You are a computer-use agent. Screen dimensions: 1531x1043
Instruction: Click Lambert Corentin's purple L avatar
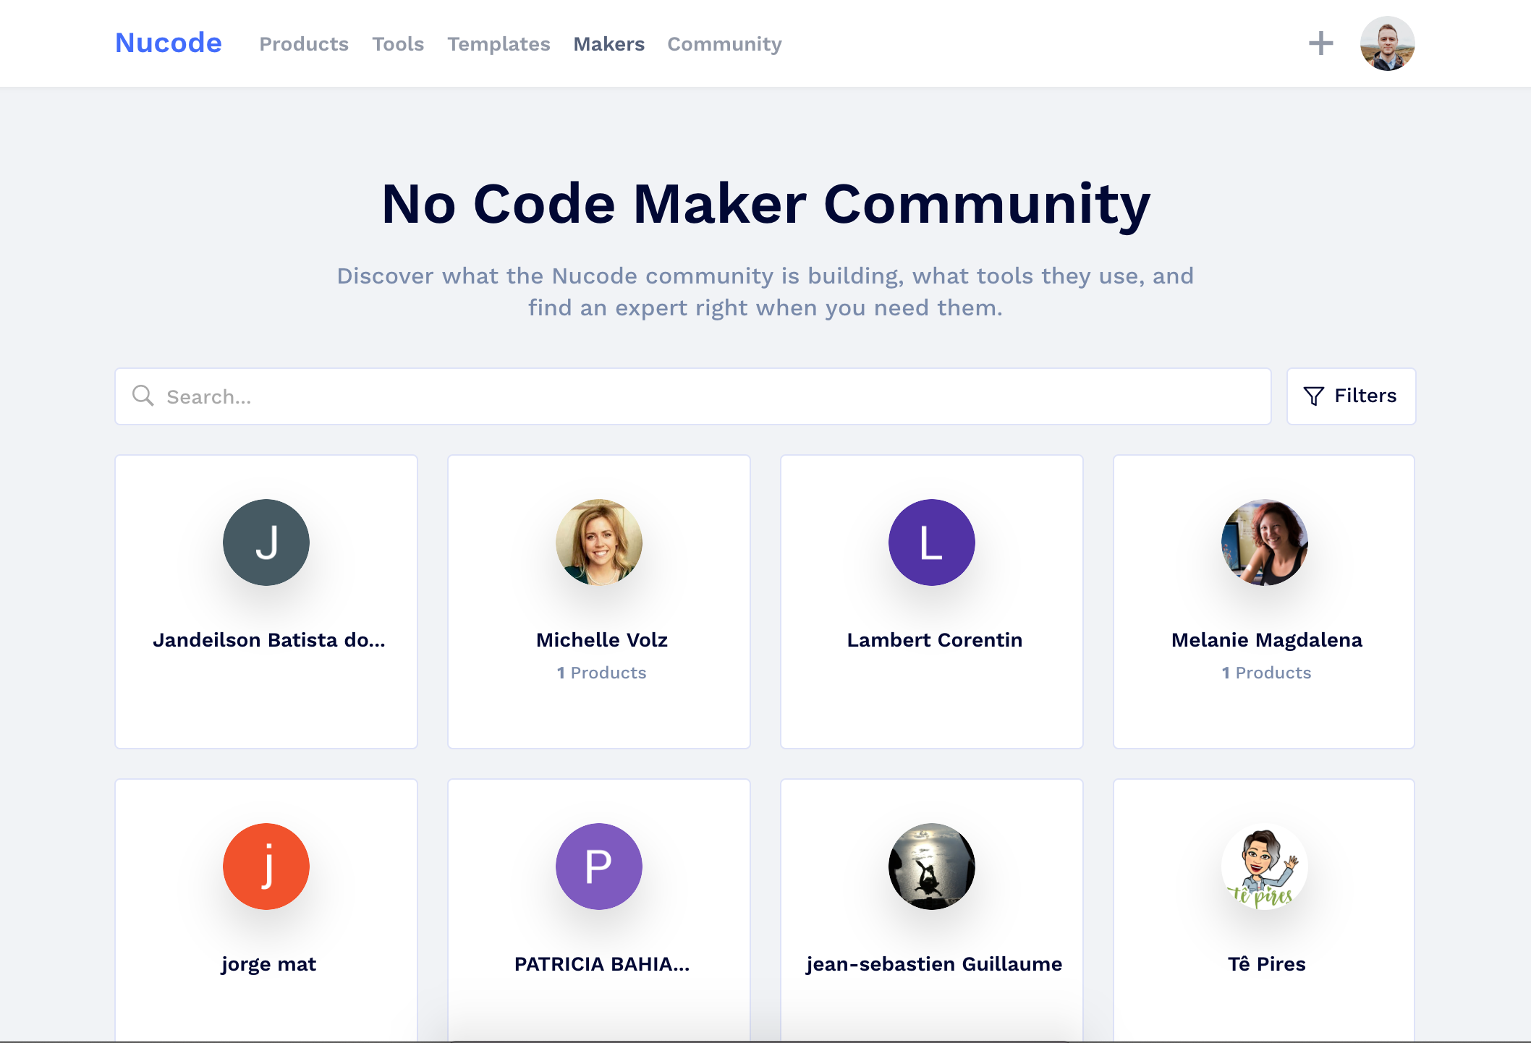[x=932, y=542]
